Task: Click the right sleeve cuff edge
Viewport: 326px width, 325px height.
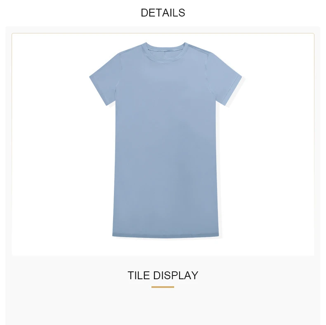Action: click(x=234, y=92)
